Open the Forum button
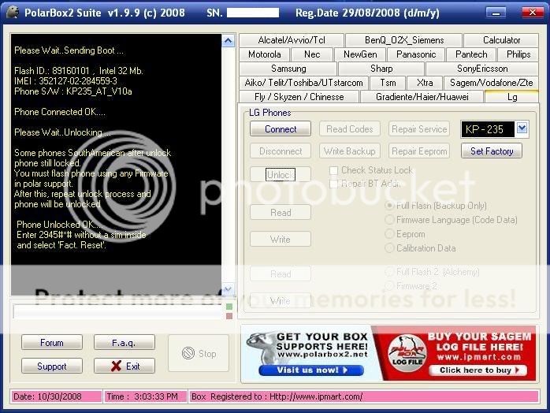Screen dimensions: 550x413 tap(52, 343)
